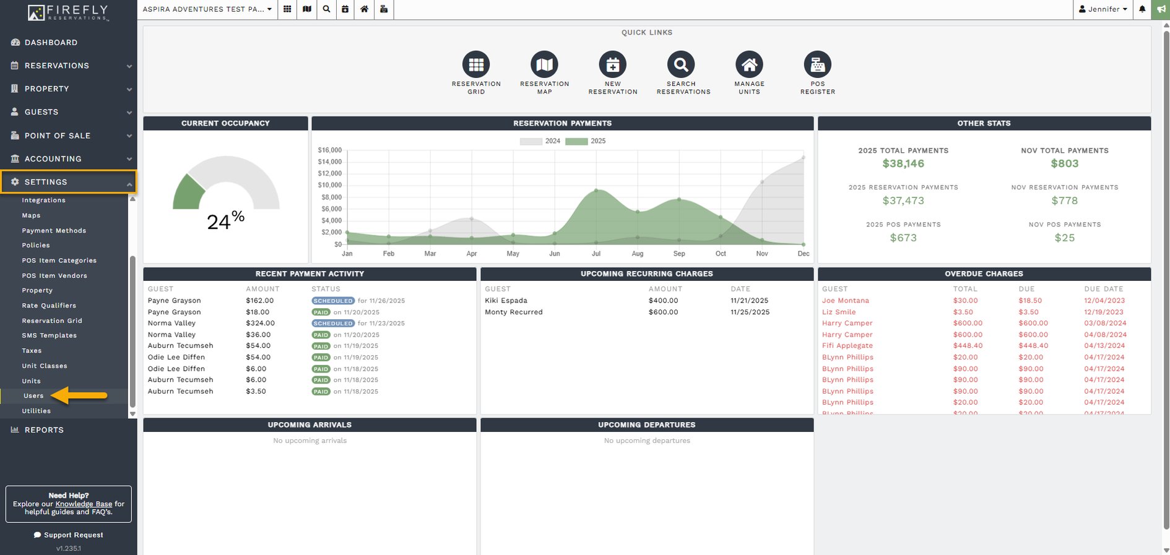Image resolution: width=1170 pixels, height=555 pixels.
Task: Select Users in the Settings submenu
Action: 33,396
